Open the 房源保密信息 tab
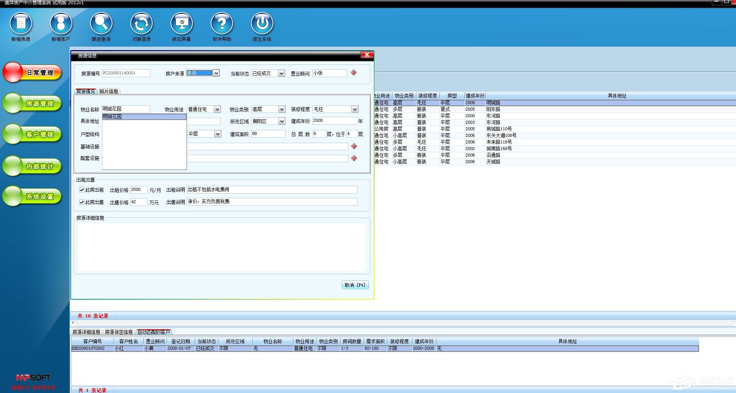This screenshot has height=393, width=736. pyautogui.click(x=119, y=332)
